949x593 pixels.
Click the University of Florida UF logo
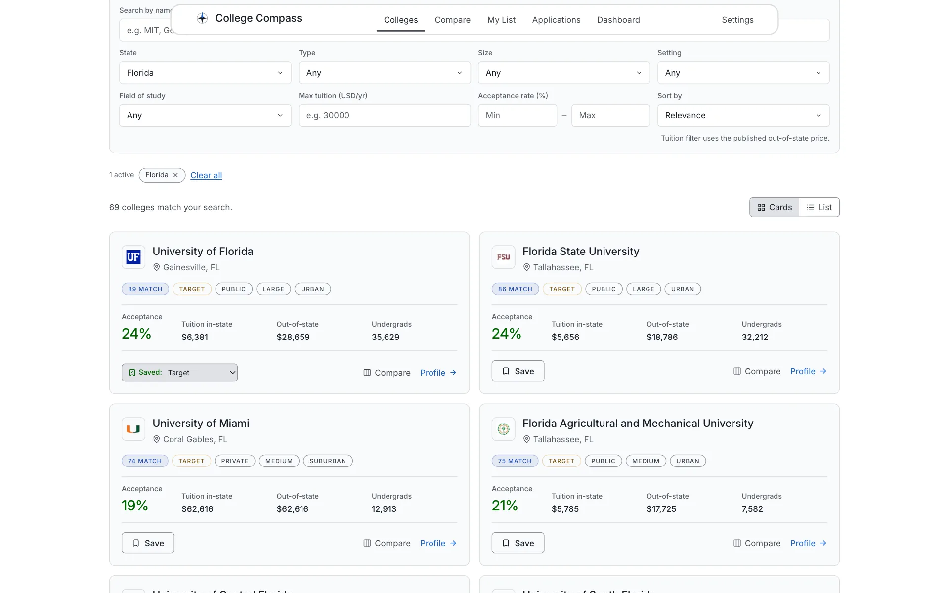click(x=133, y=257)
